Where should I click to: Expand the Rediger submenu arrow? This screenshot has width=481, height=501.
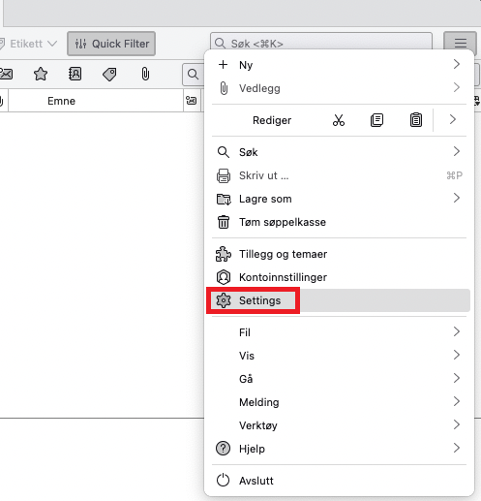coord(453,119)
